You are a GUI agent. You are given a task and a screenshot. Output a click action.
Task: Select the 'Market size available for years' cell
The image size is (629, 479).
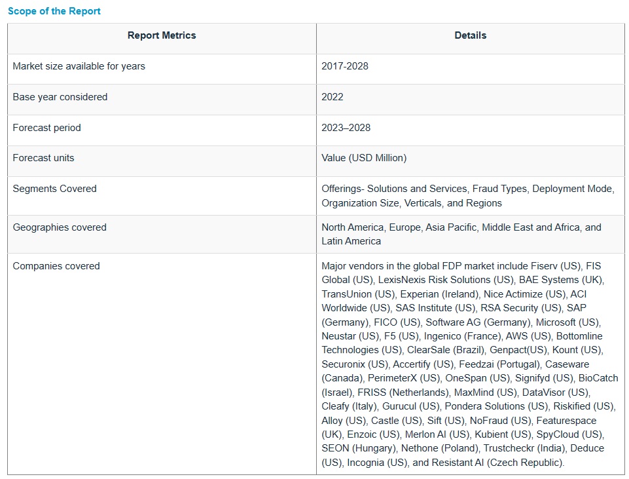tap(79, 66)
